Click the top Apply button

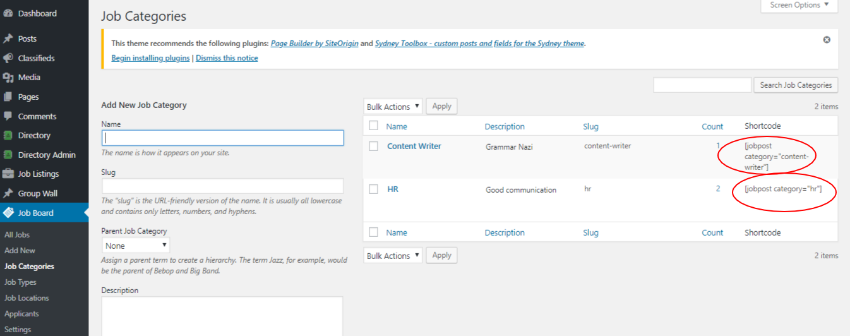[441, 106]
